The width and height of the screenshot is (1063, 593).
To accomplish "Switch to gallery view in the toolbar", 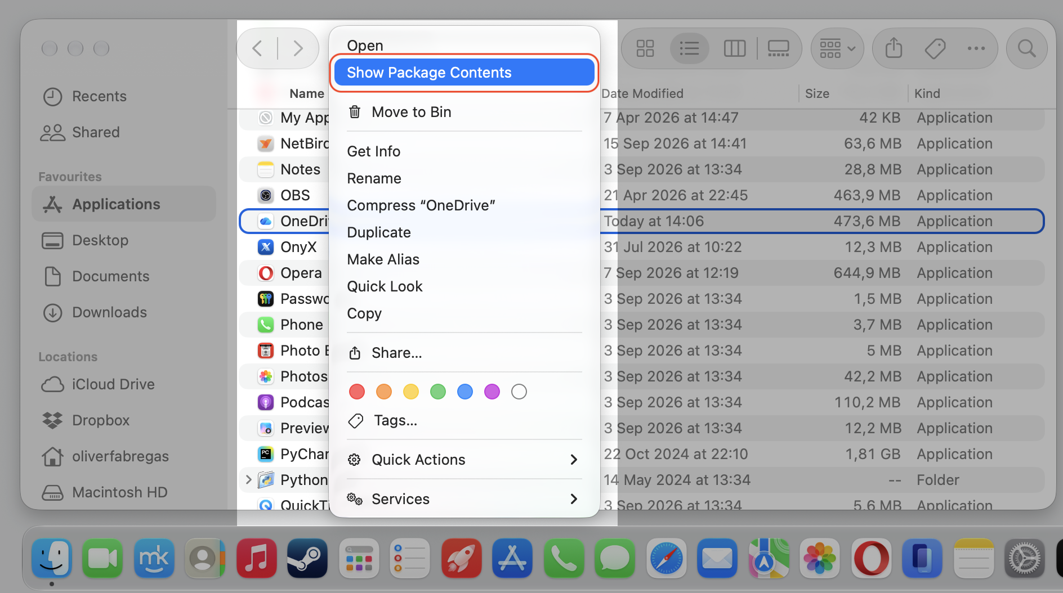I will pos(779,48).
